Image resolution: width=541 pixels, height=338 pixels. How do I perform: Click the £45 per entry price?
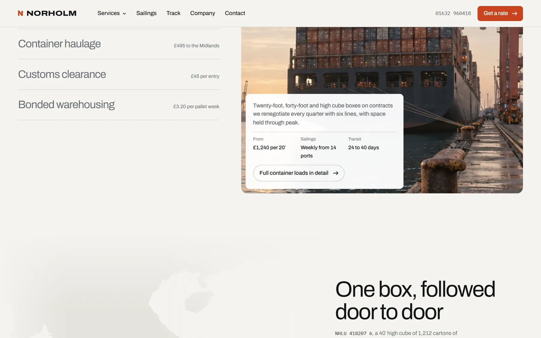click(205, 76)
